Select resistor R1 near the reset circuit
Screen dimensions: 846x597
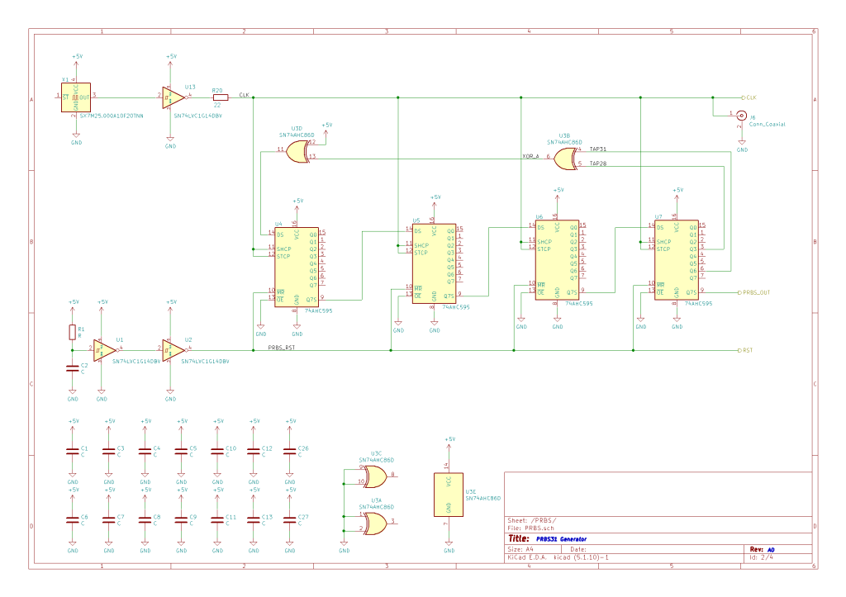coord(73,332)
